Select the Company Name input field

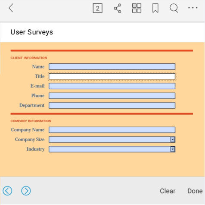[112, 130]
